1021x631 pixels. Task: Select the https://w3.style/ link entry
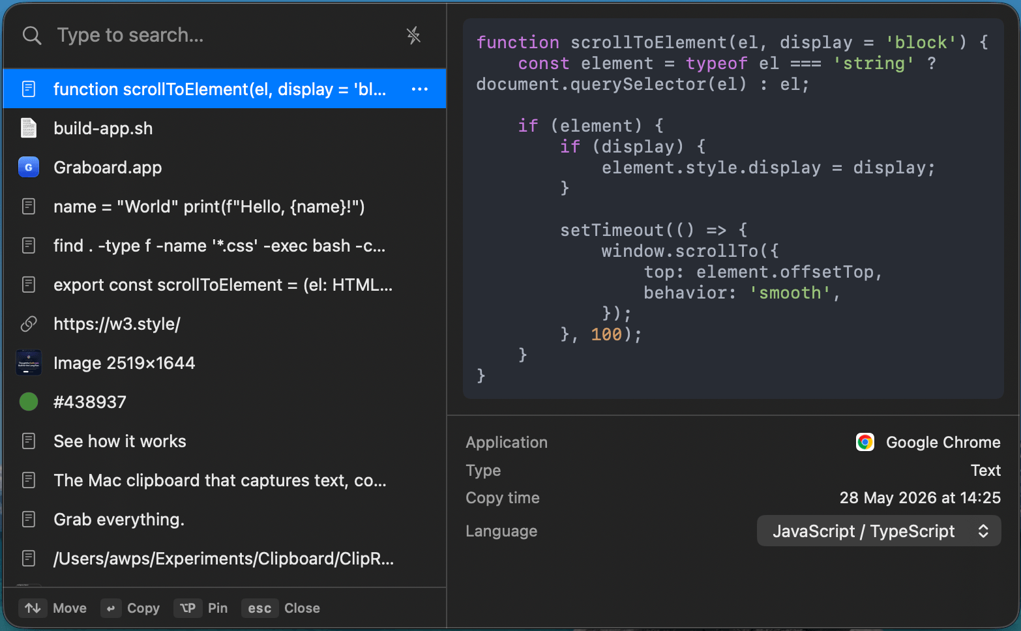coord(224,324)
